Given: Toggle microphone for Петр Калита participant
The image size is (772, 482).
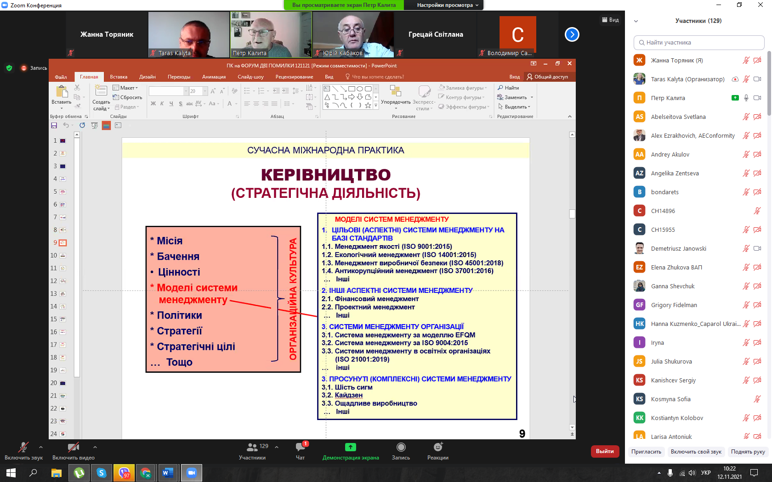Looking at the screenshot, I should (x=746, y=98).
